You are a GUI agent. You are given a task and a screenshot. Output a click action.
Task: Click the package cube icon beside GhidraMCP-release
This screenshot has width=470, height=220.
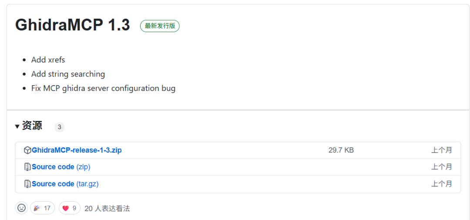coord(27,150)
